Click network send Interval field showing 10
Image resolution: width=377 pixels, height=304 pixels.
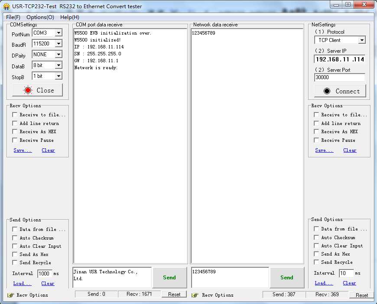pos(346,273)
